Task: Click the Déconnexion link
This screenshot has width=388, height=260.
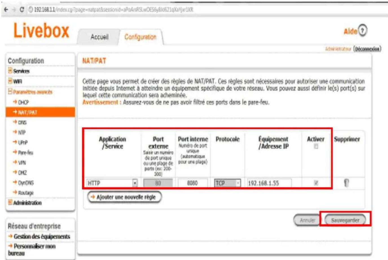Action: coord(367,49)
